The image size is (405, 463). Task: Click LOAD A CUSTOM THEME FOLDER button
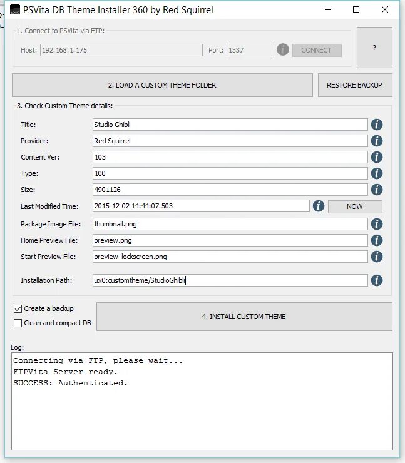click(162, 85)
